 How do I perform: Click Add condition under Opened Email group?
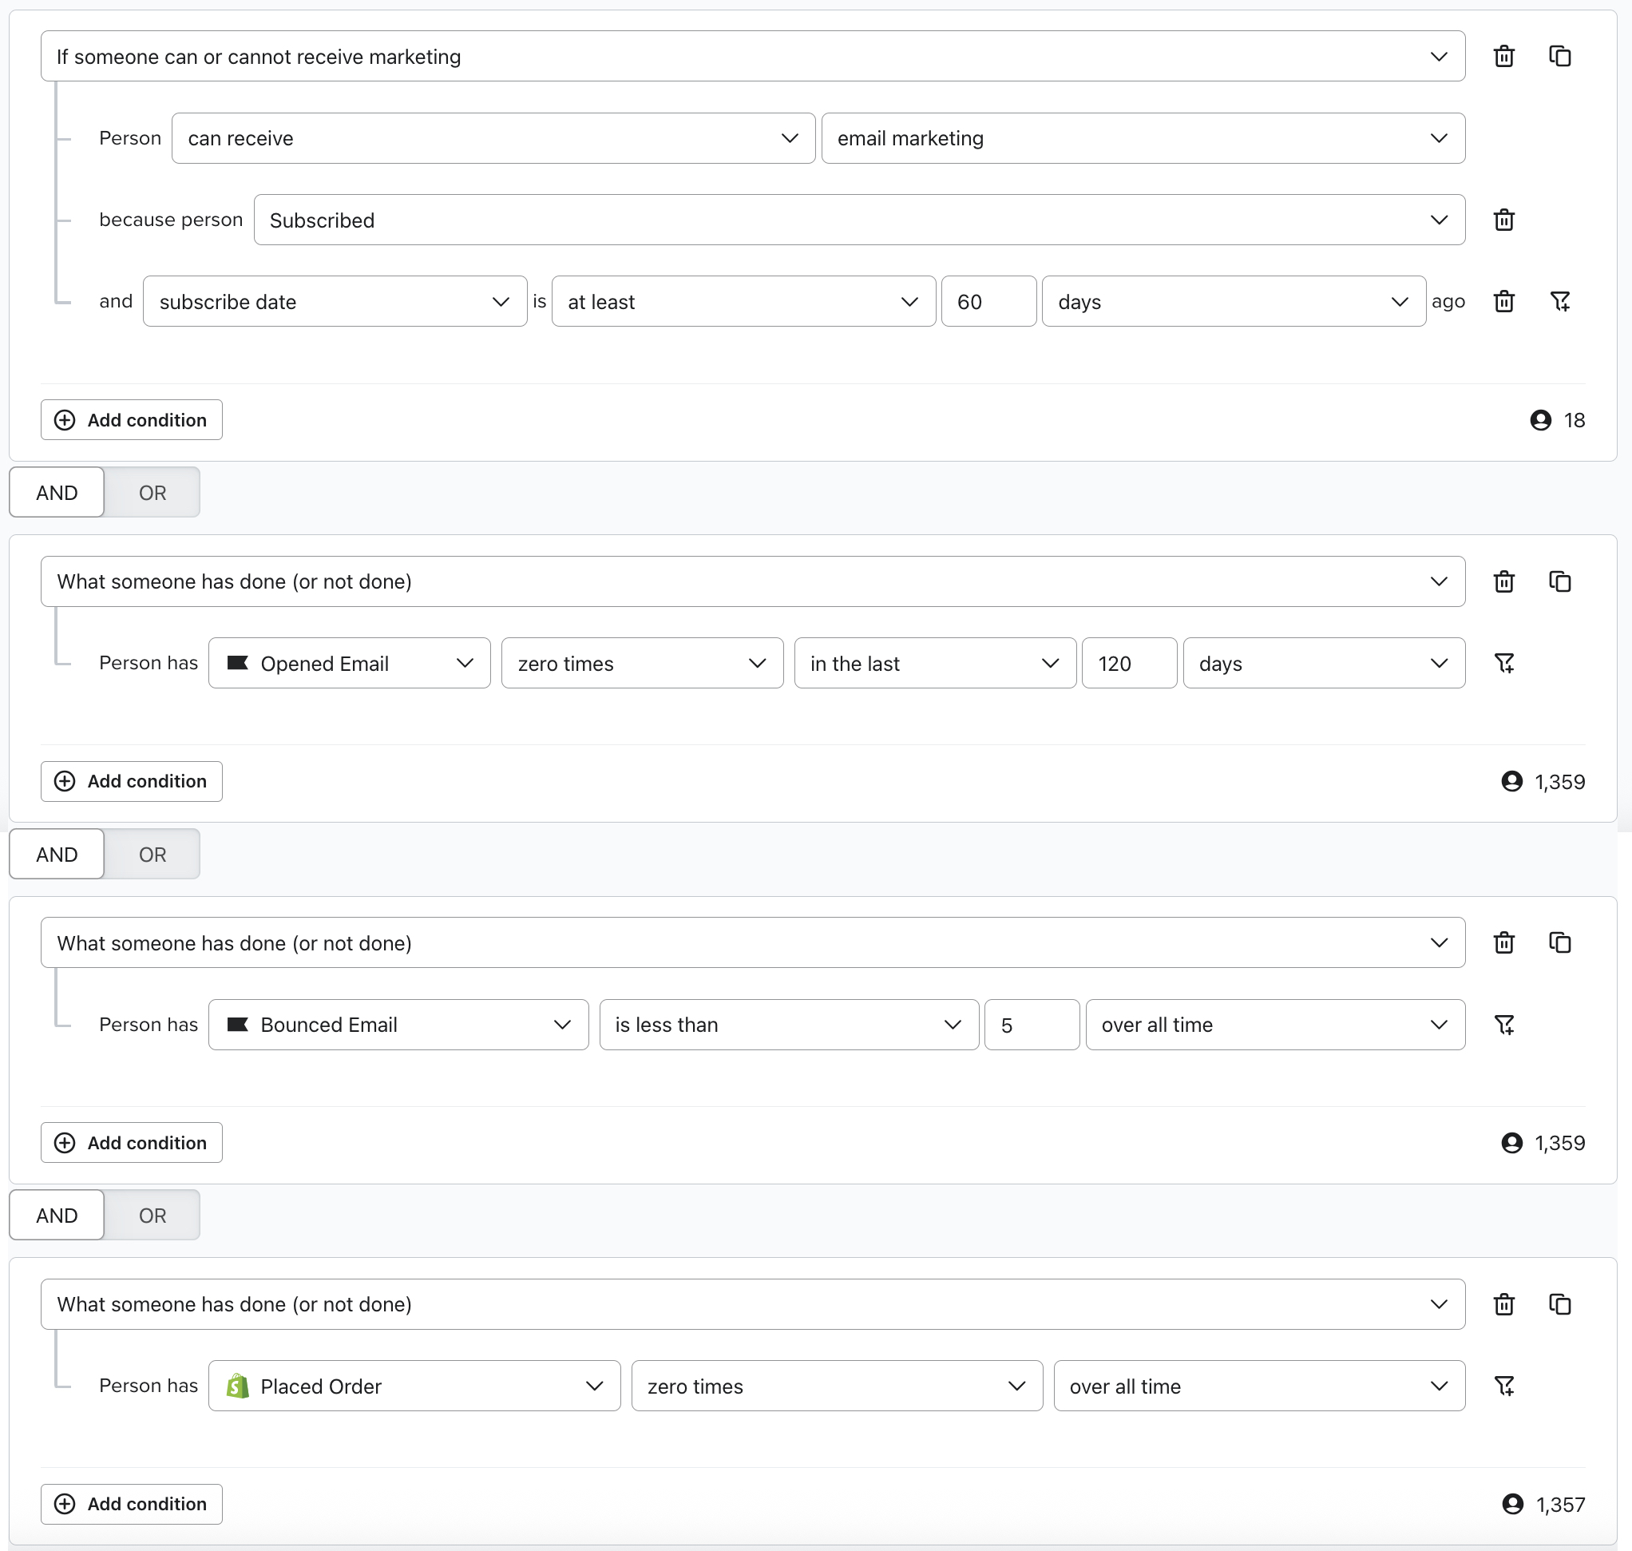(132, 781)
